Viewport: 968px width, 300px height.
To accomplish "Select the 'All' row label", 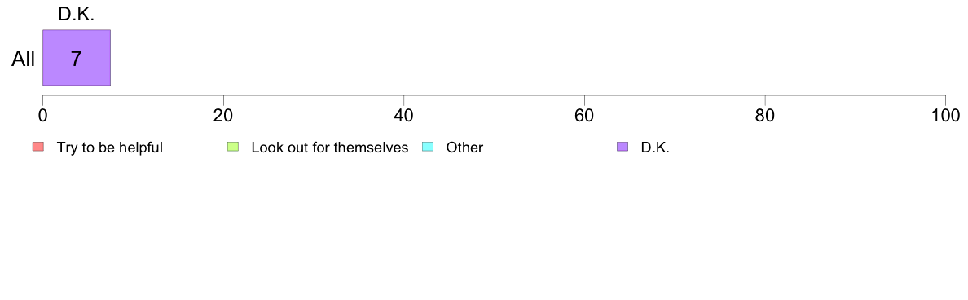I will click(x=23, y=60).
